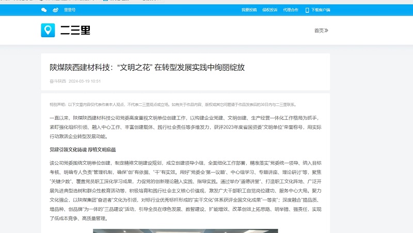Open the 代理合作 link
Screen dimensions: 413x233
pyautogui.click(x=291, y=10)
